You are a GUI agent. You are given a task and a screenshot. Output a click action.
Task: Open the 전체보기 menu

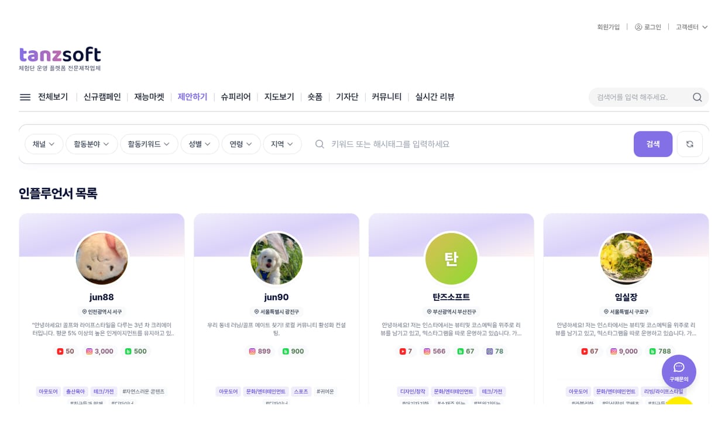click(53, 97)
